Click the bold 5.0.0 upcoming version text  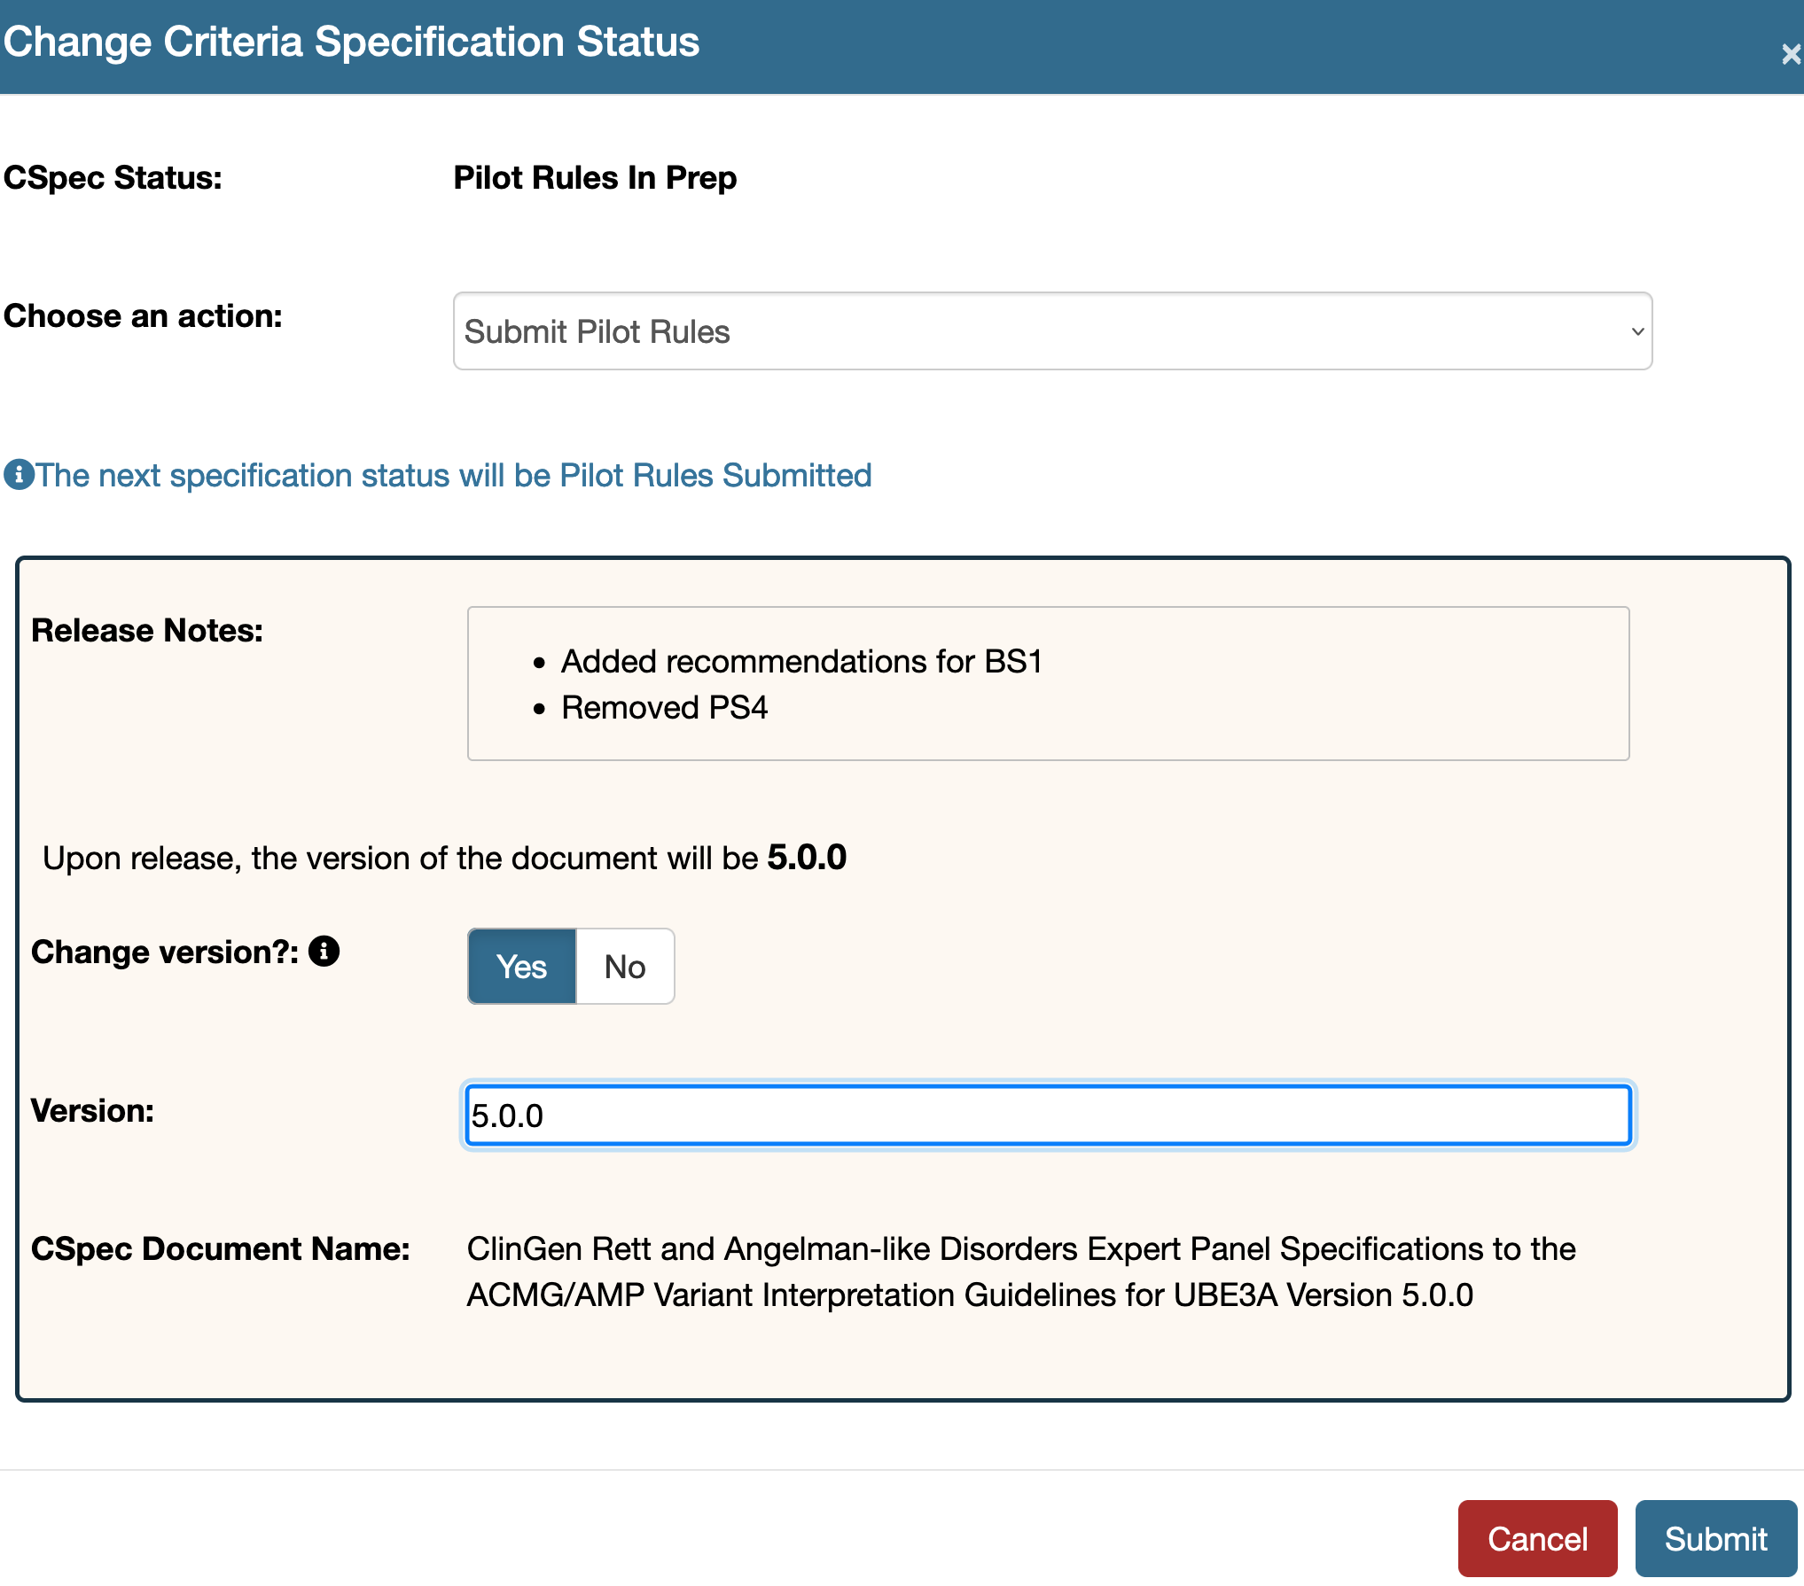pos(807,858)
